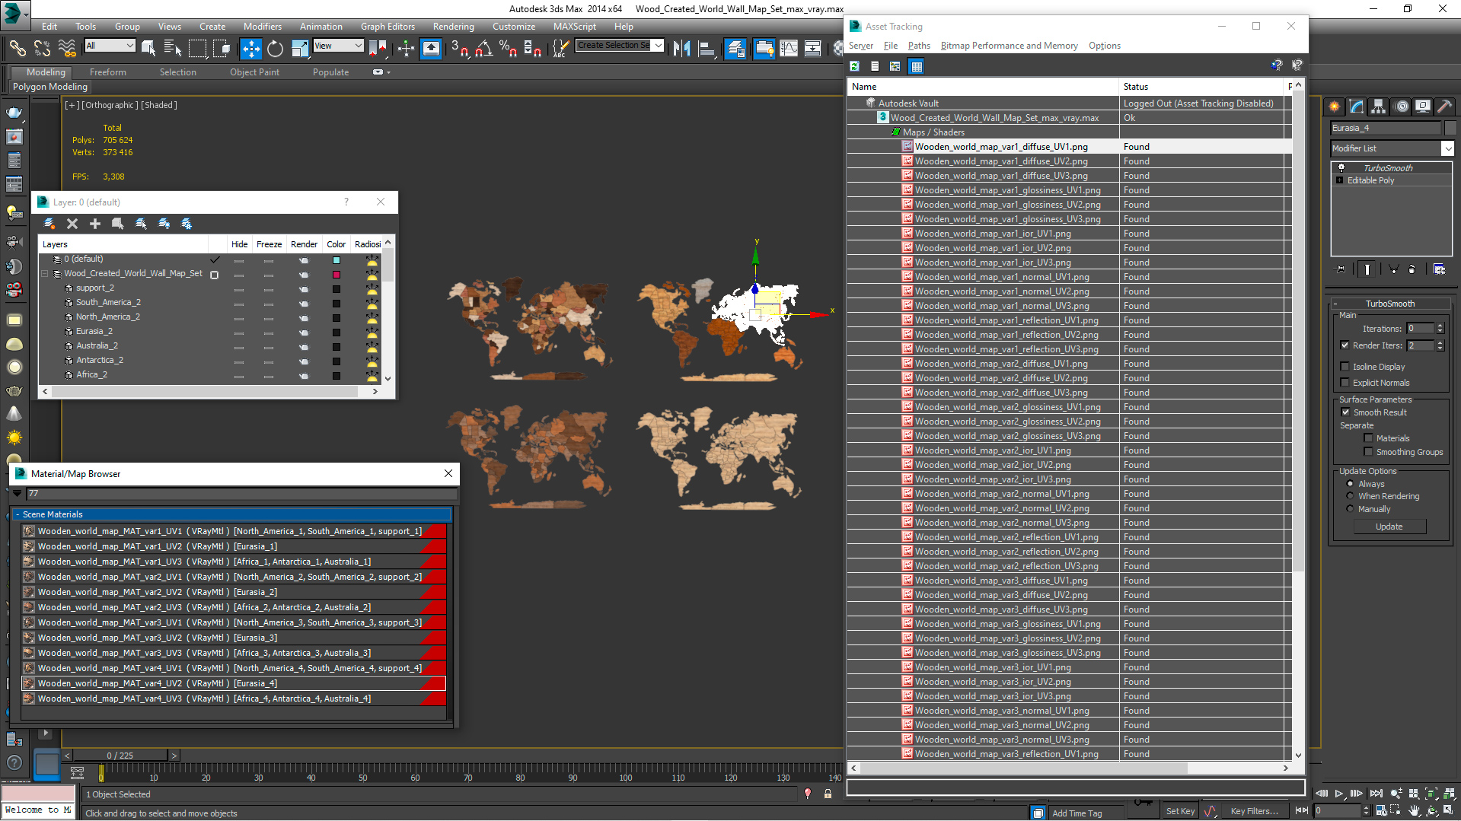Open Material/Map Browser options arrow

tap(18, 493)
